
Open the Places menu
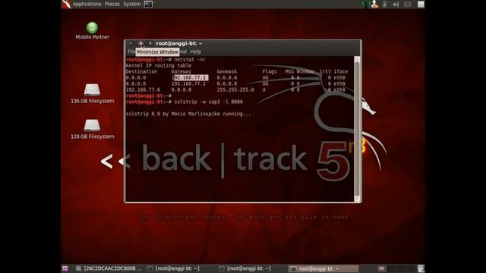point(112,5)
